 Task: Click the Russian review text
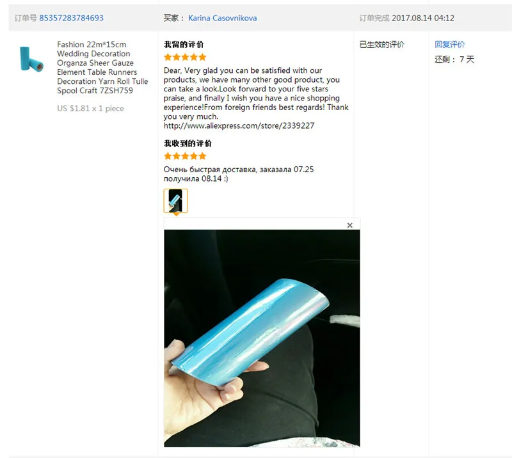pyautogui.click(x=238, y=174)
